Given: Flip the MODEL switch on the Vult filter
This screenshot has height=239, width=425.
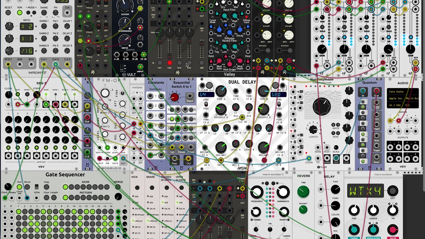Looking at the screenshot, I should [121, 67].
